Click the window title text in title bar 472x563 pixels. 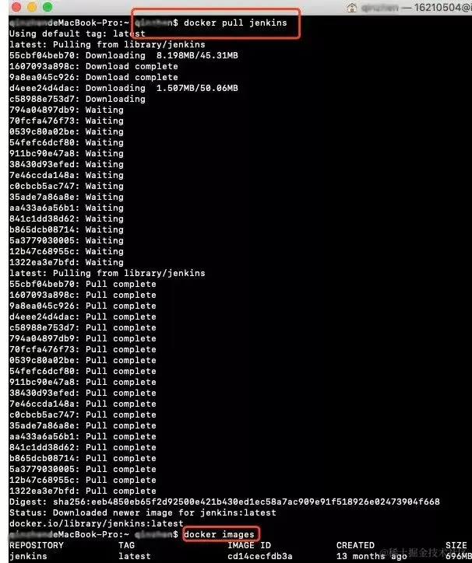coord(416,7)
